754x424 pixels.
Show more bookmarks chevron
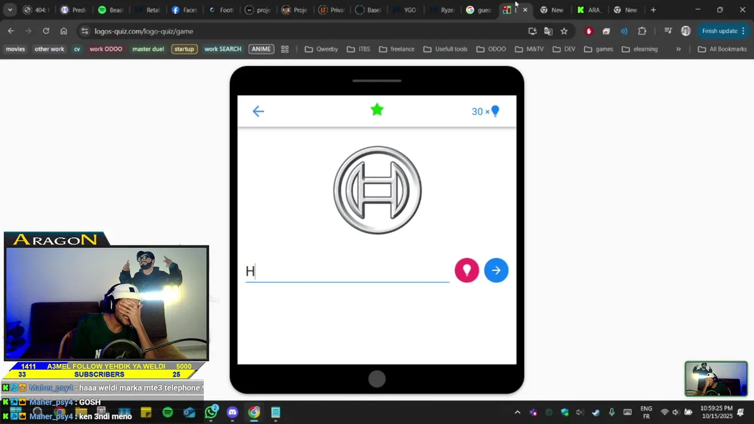pyautogui.click(x=678, y=49)
